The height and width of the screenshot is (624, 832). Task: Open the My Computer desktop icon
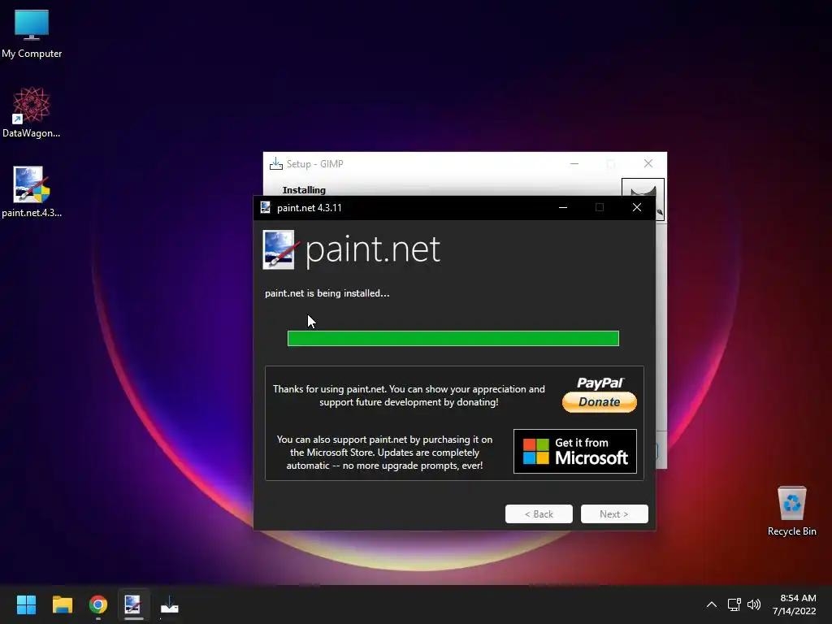tap(32, 33)
